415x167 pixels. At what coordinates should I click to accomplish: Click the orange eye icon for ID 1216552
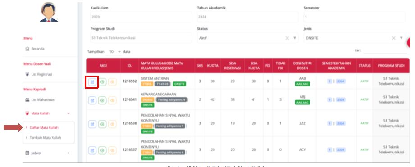click(x=112, y=82)
